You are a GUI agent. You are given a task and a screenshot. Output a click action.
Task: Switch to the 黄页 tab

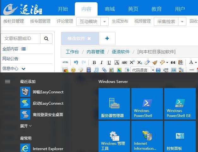click(133, 9)
